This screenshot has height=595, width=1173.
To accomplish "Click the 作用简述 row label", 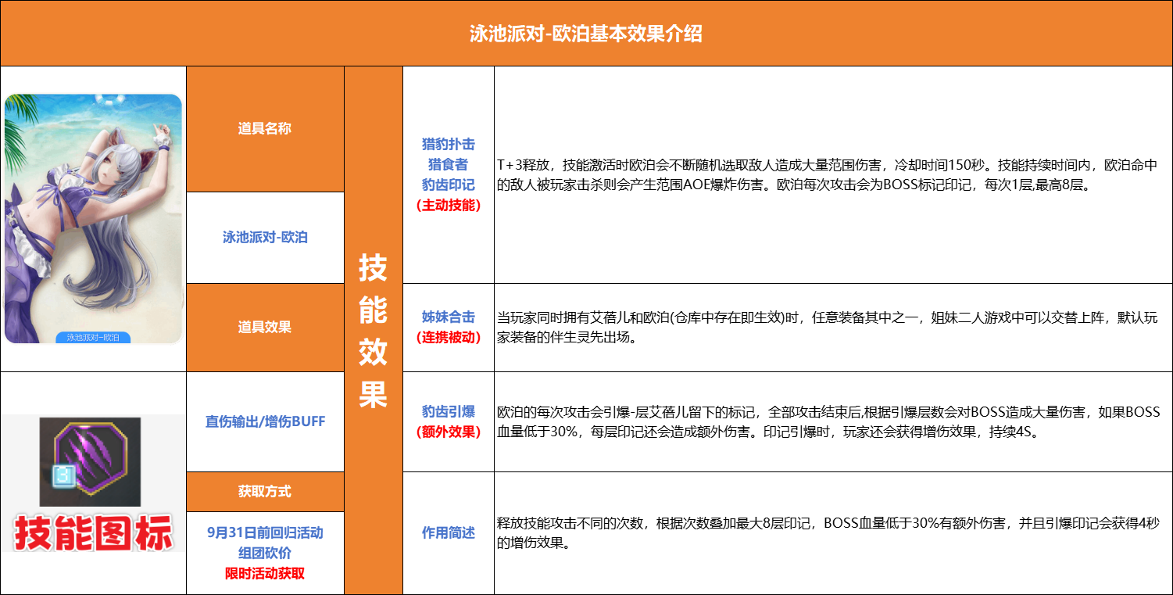I will pos(449,533).
